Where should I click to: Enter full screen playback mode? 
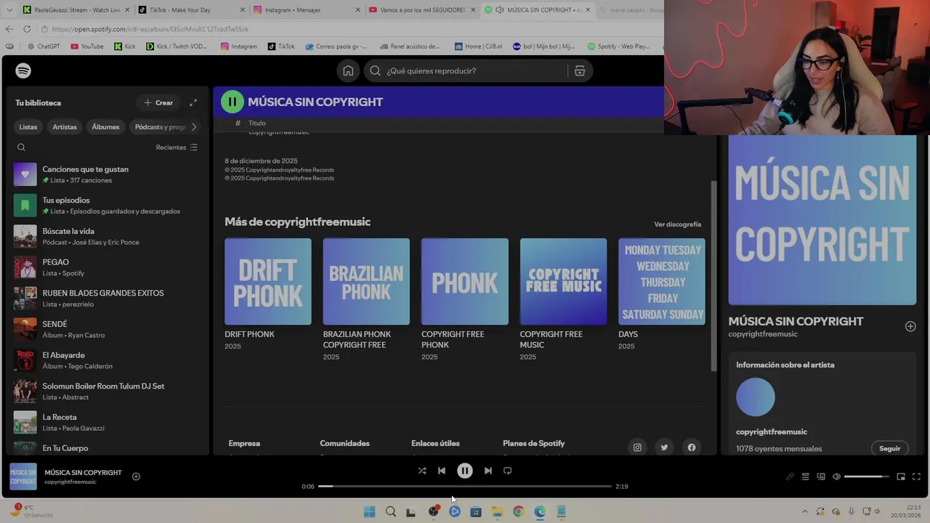(x=916, y=477)
